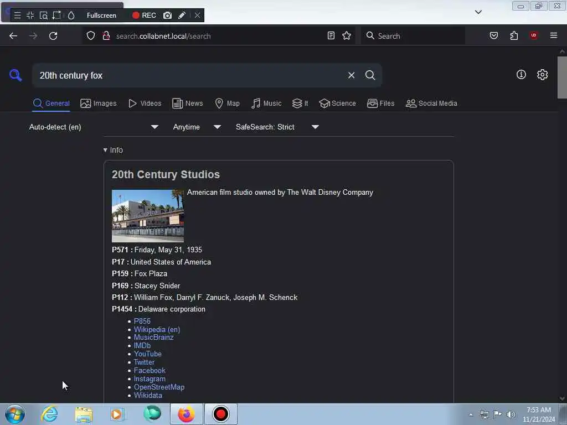The width and height of the screenshot is (567, 425).
Task: Clear the search query text
Action: 351,75
